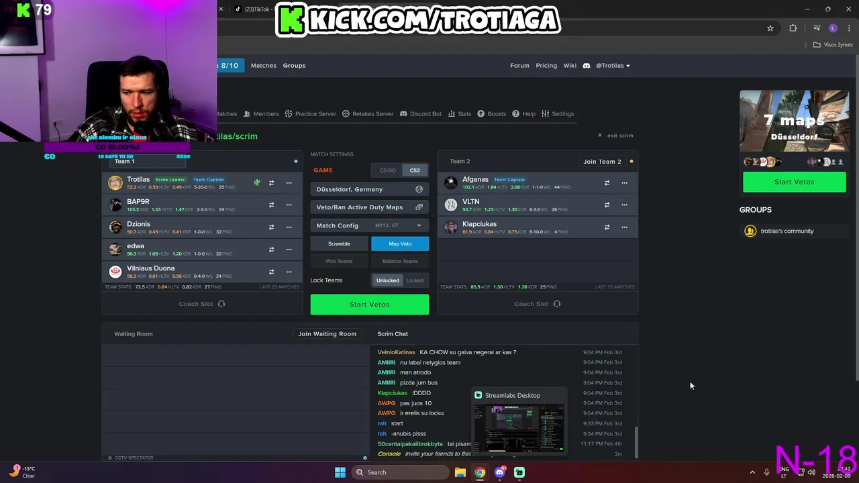The height and width of the screenshot is (483, 859).
Task: Open the Matches nav item
Action: [x=264, y=66]
